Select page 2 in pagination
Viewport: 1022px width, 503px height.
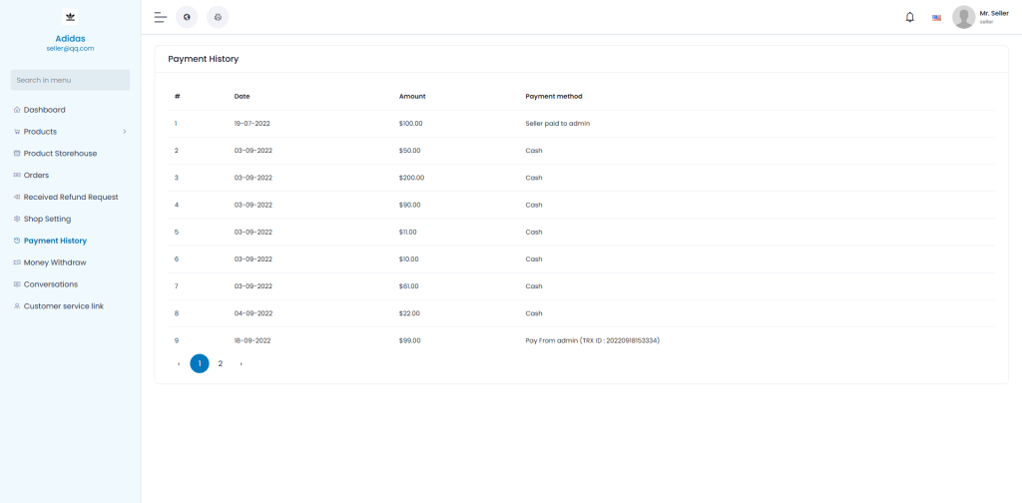pyautogui.click(x=221, y=363)
